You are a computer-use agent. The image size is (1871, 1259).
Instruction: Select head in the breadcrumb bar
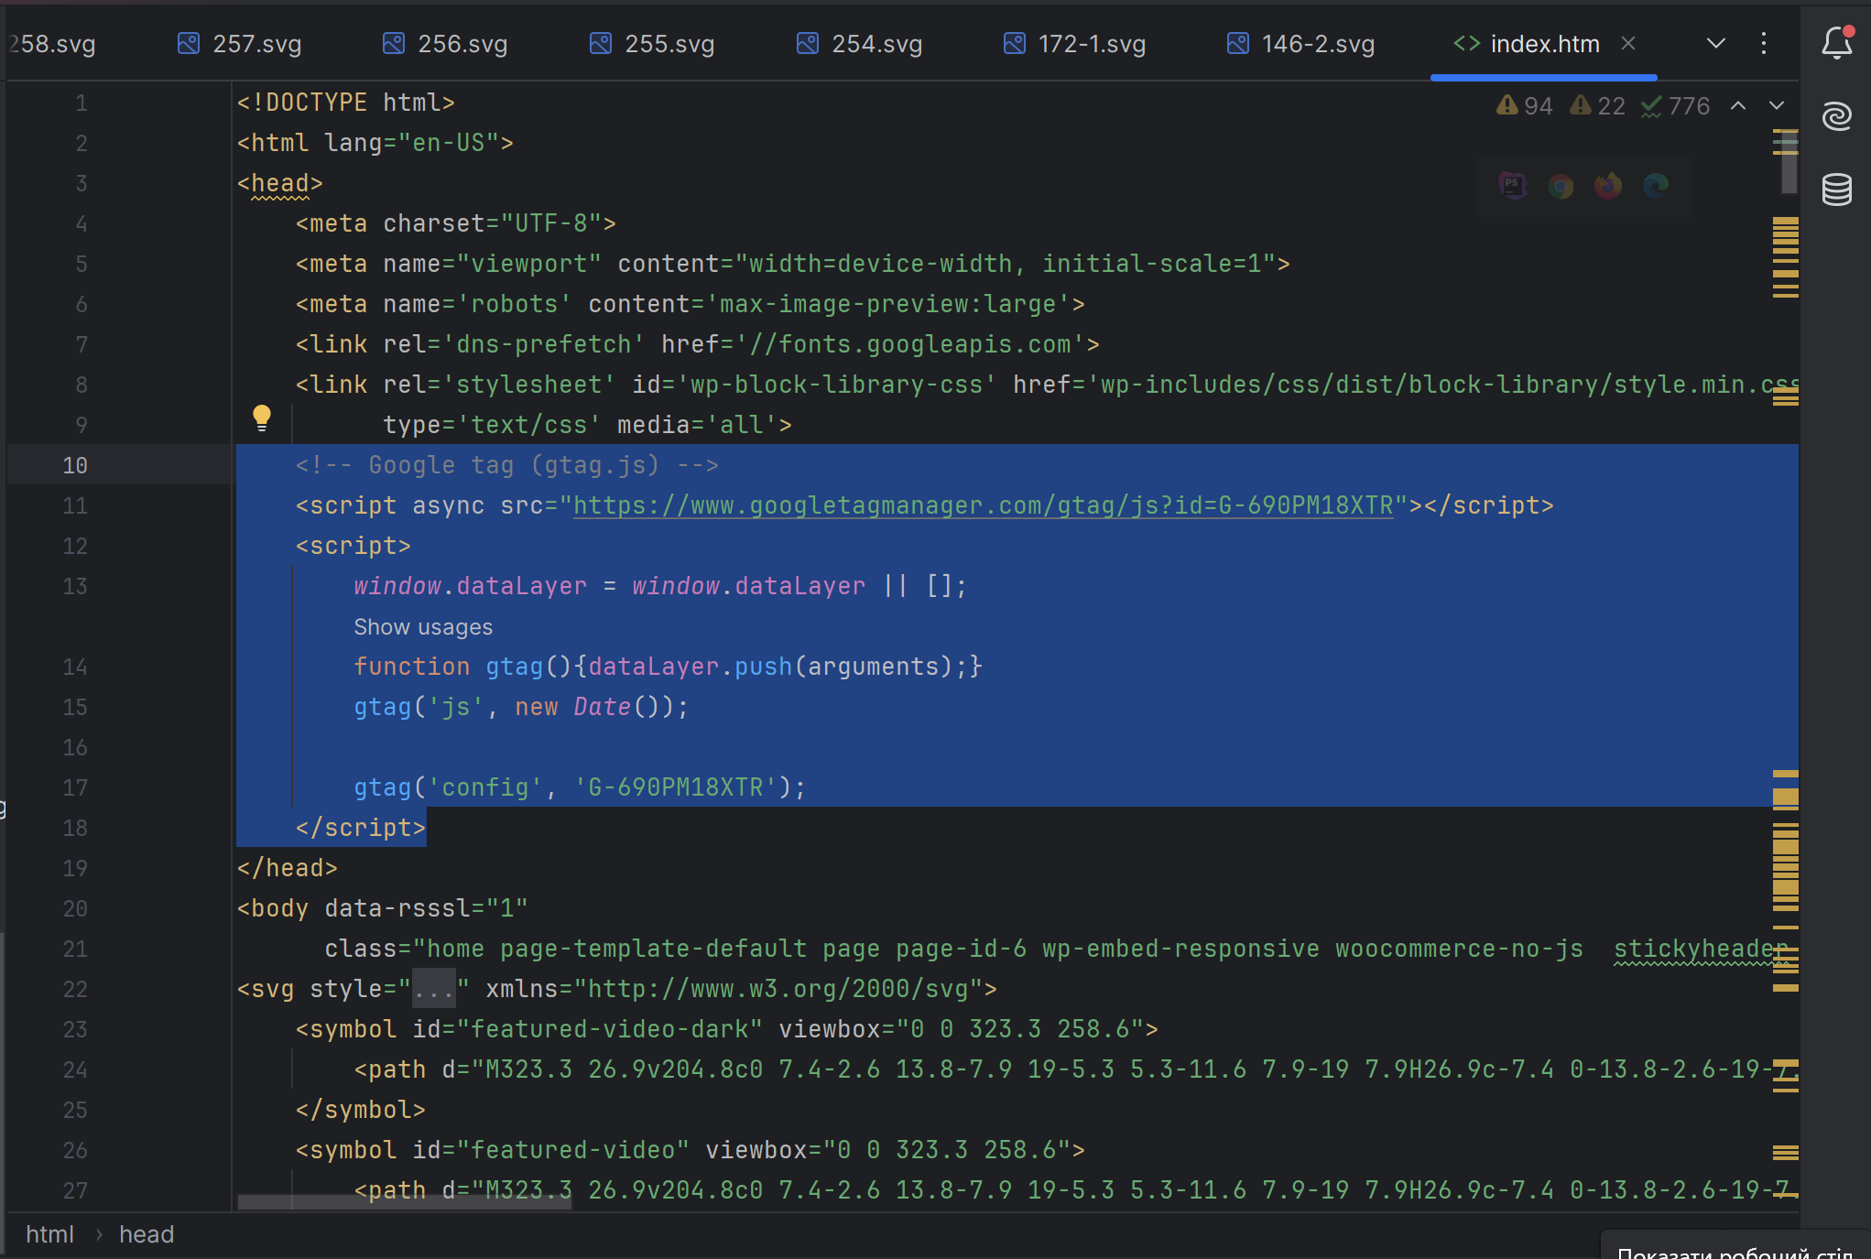(147, 1234)
